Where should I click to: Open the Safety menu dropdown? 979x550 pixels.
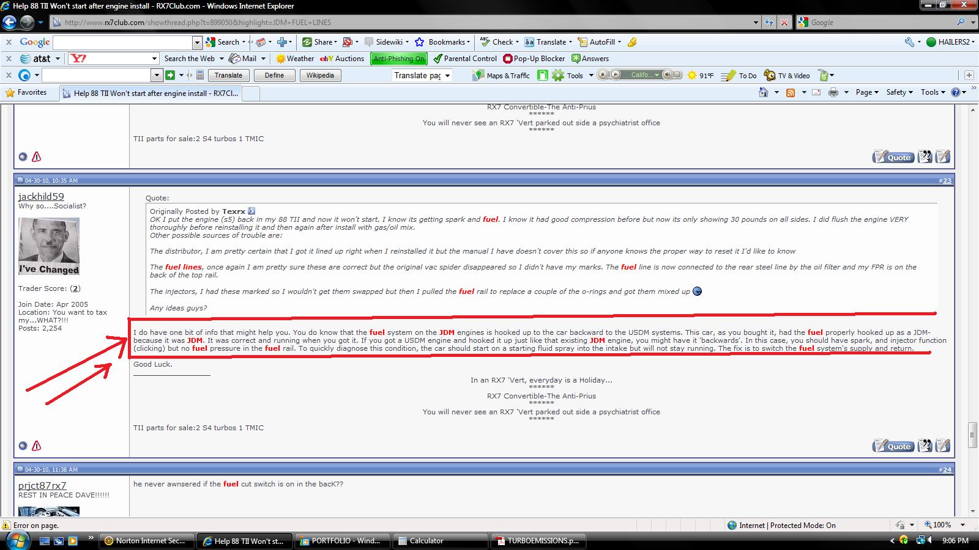point(899,92)
